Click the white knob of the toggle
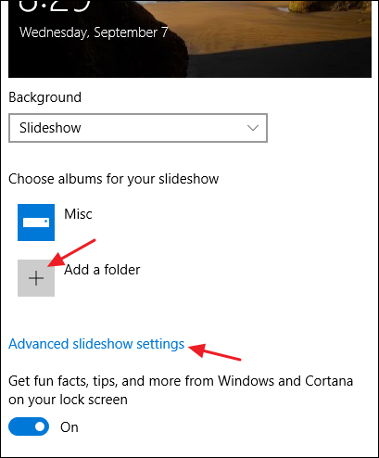This screenshot has height=458, width=379. [x=40, y=426]
